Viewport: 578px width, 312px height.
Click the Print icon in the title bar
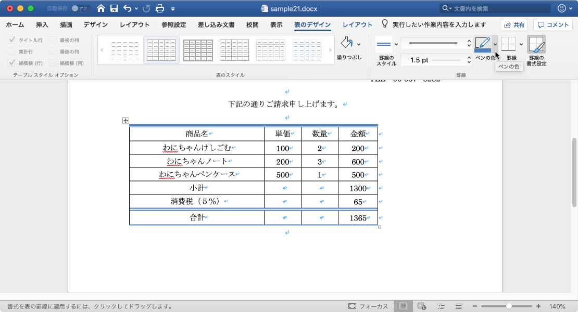coord(159,8)
